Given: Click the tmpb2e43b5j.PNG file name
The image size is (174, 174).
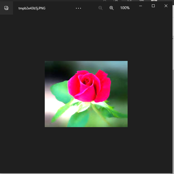Looking at the screenshot, I should [x=32, y=8].
